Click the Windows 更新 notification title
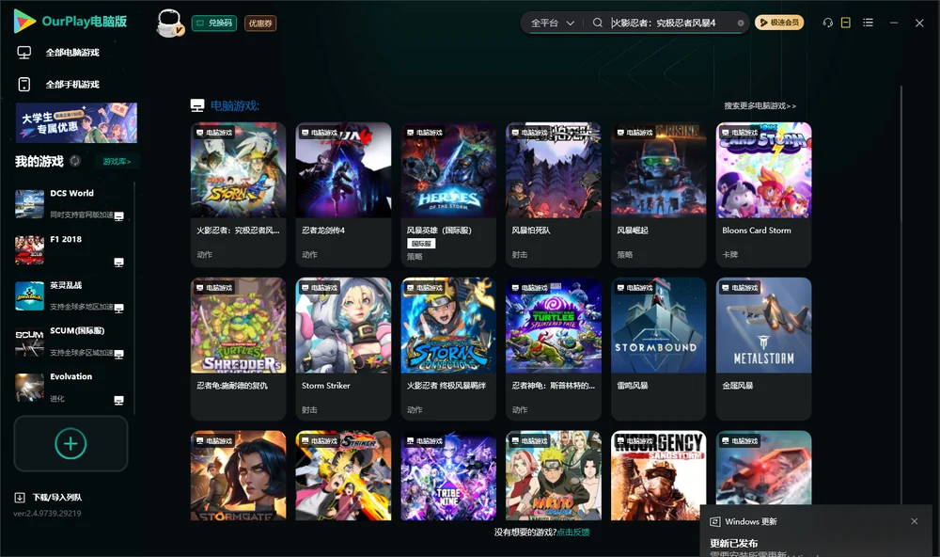940x557 pixels. tap(750, 521)
